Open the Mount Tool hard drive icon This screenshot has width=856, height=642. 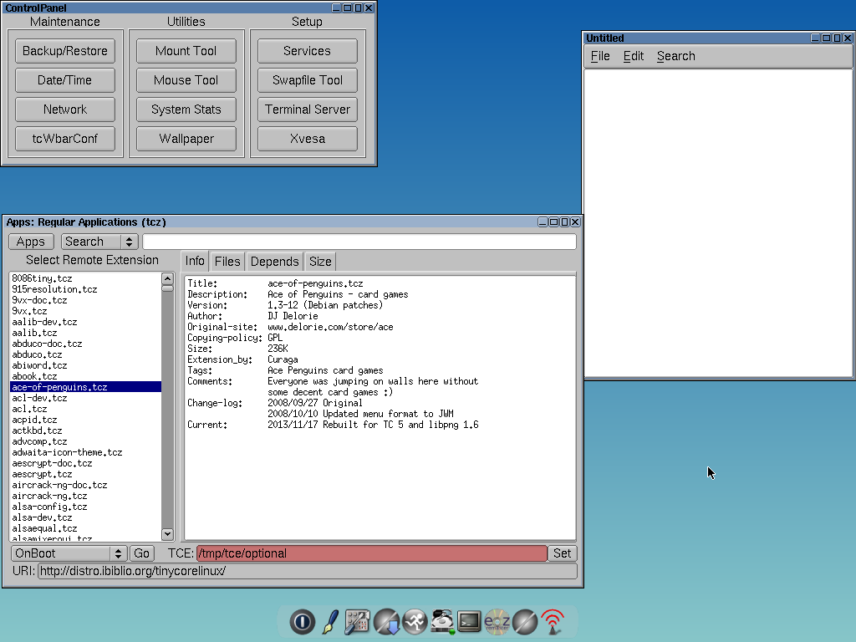tap(441, 621)
